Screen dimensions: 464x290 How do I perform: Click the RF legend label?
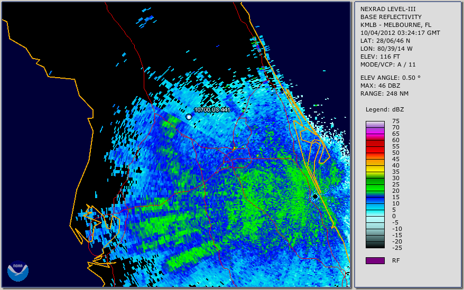click(396, 260)
